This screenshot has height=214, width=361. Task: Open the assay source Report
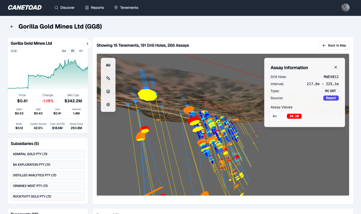pos(331,98)
